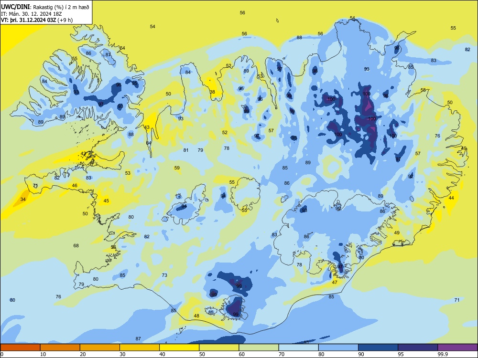Click the map value '48'
Viewport: 478px width, 358px height.
coord(196,316)
